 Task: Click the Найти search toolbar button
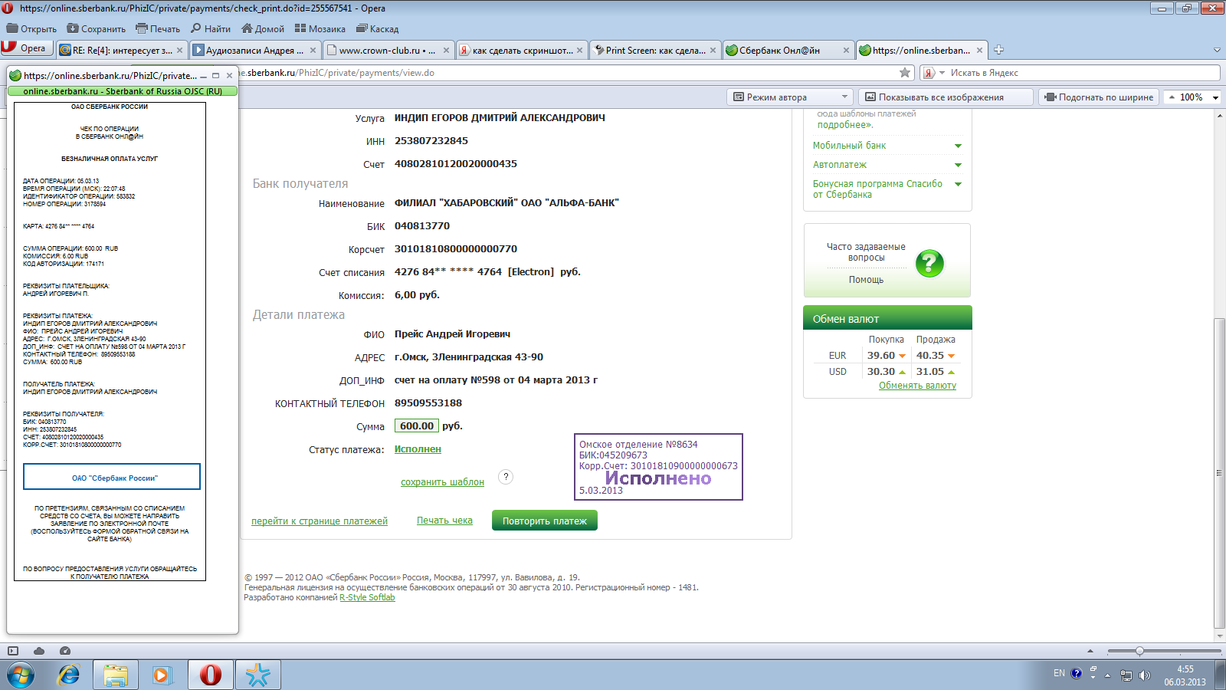click(x=211, y=29)
